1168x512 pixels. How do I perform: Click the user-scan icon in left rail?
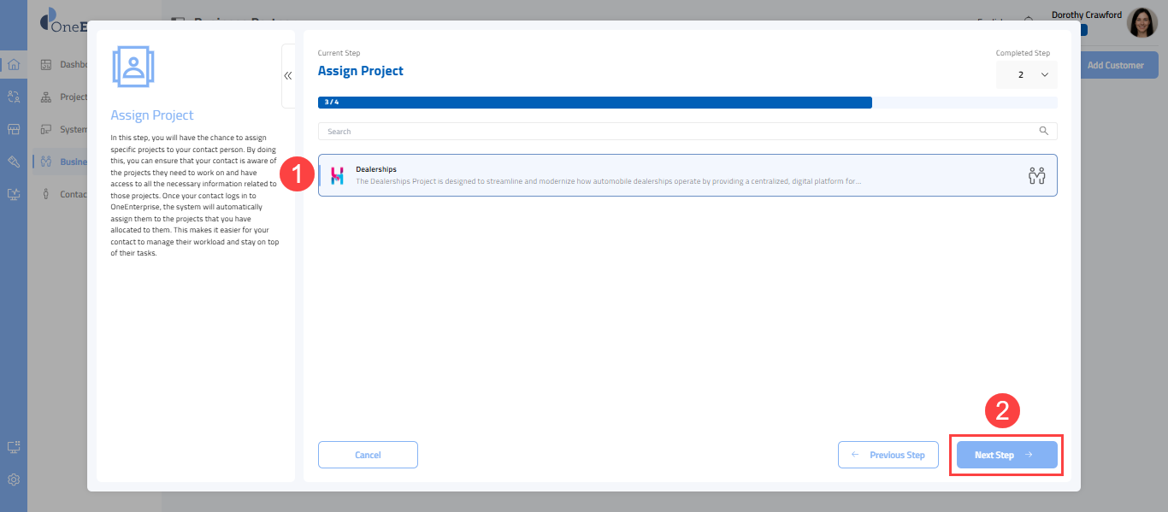(x=14, y=97)
